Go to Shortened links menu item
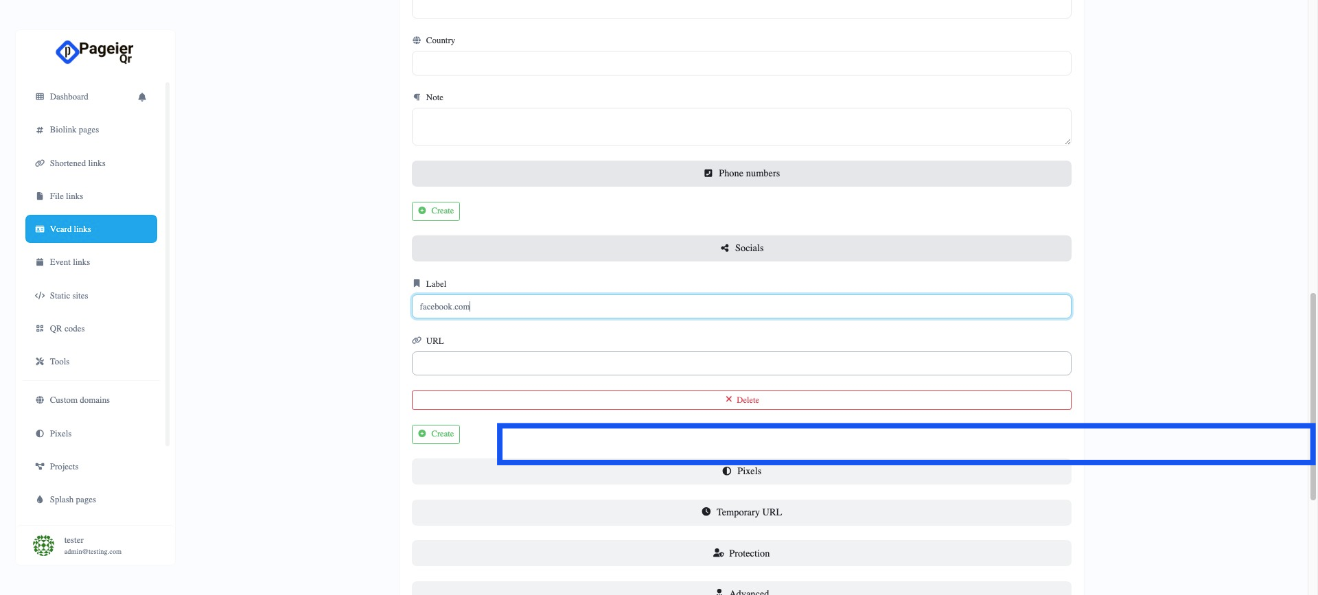Screen dimensions: 1318x595 [x=77, y=163]
